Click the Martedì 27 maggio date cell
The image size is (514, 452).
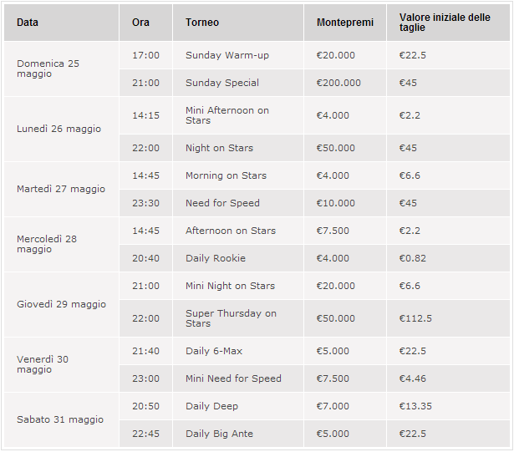tap(61, 189)
